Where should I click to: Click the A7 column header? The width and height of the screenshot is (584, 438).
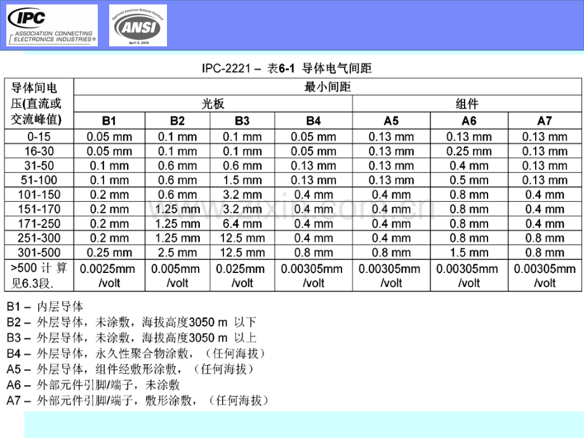545,121
